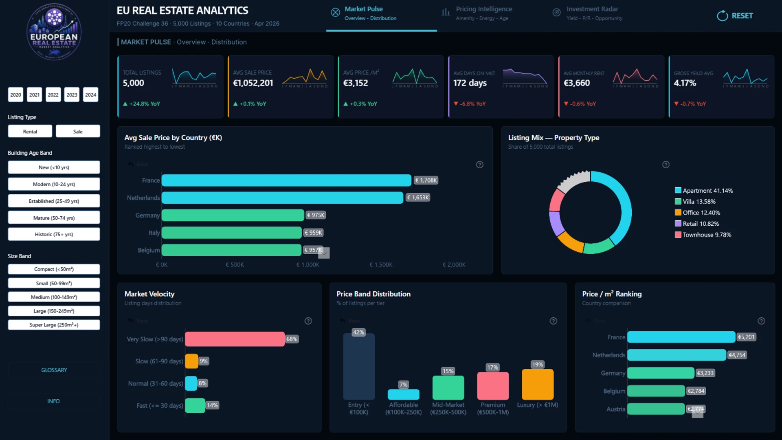
Task: Open help icon on Avg Sale Price chart
Action: [479, 165]
